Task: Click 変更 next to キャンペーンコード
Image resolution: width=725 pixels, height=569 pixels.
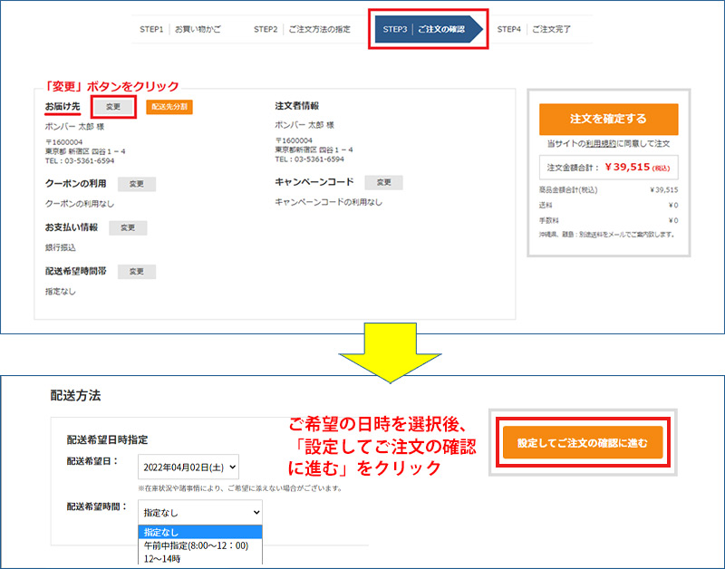Action: pos(383,180)
